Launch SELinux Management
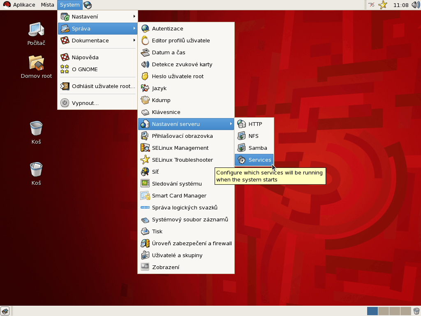The width and height of the screenshot is (421, 316). click(186, 148)
